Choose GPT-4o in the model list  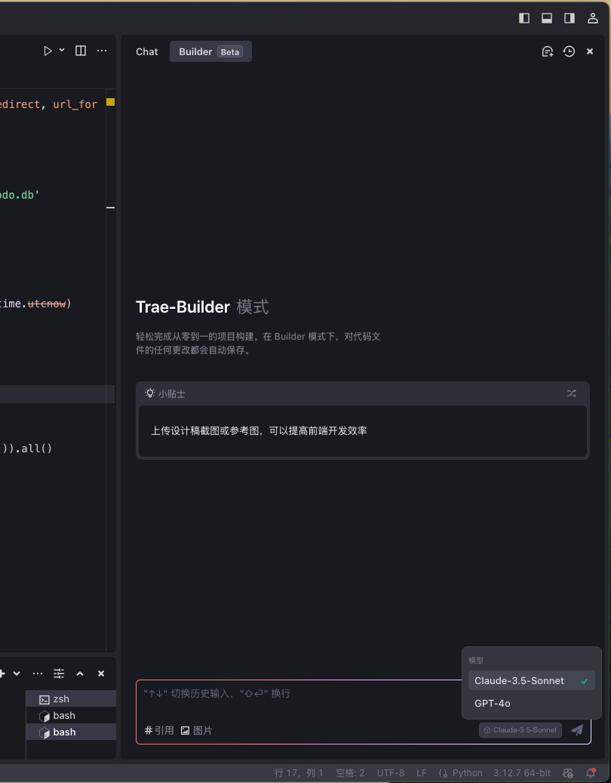click(x=531, y=703)
